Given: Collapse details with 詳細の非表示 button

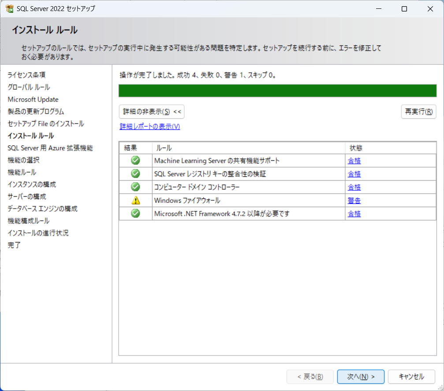Looking at the screenshot, I should pos(152,112).
